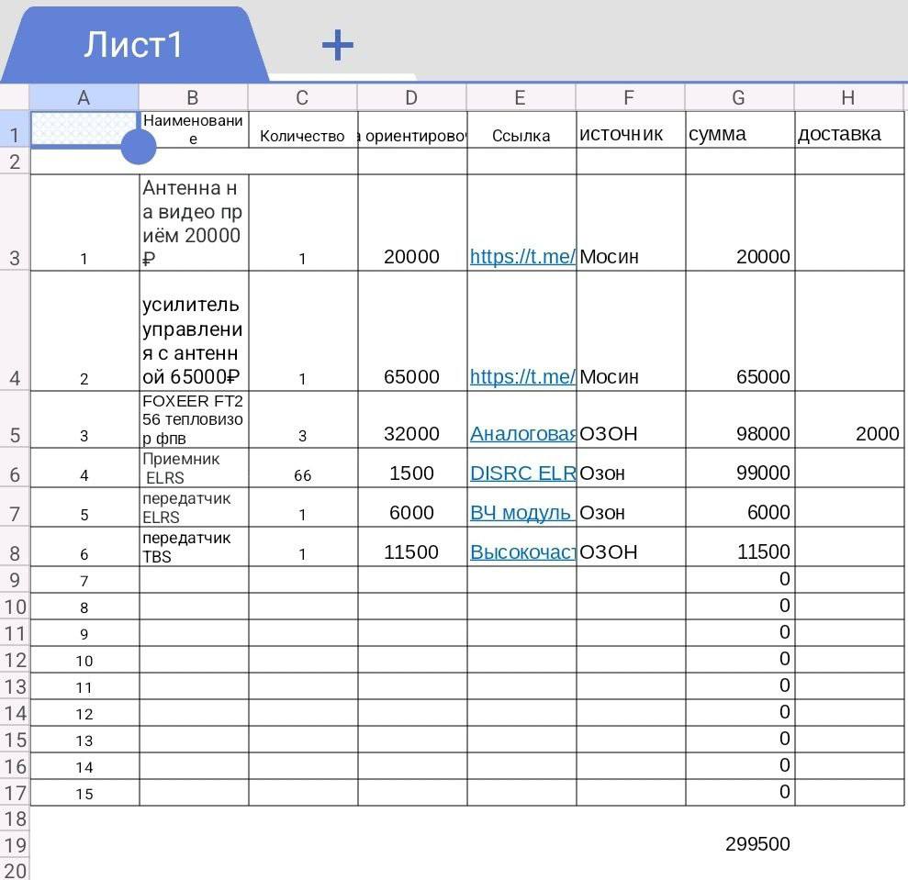
Task: Select the first Мосин source cell in row 3
Action: (x=632, y=222)
